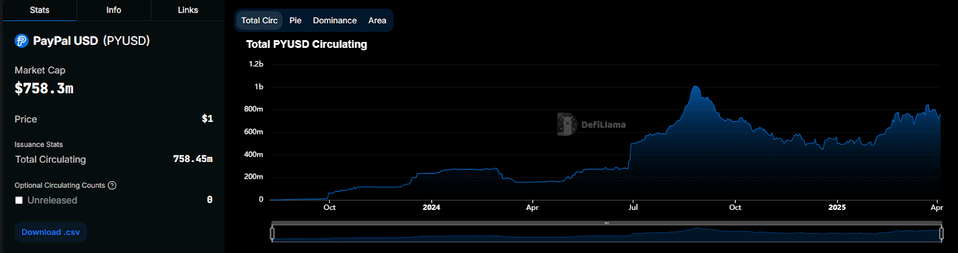Click the Oct x-axis label between Jul and 2025
This screenshot has height=253, width=958.
[x=735, y=208]
